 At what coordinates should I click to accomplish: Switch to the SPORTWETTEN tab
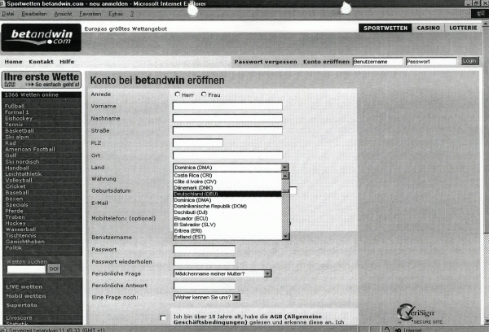(385, 28)
